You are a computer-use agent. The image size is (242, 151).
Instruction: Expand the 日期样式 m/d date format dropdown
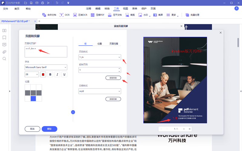pyautogui.click(x=100, y=91)
